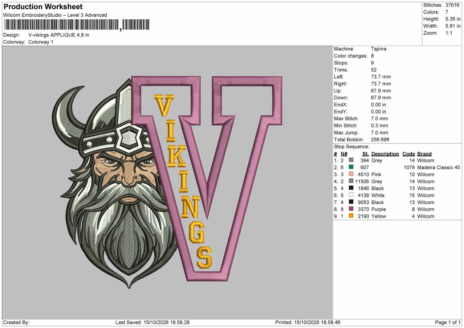This screenshot has width=464, height=328.
Task: Select the Colors value 7
Action: pyautogui.click(x=447, y=12)
